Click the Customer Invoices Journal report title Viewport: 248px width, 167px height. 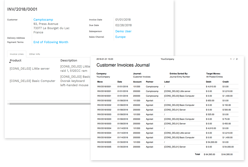click(x=123, y=65)
